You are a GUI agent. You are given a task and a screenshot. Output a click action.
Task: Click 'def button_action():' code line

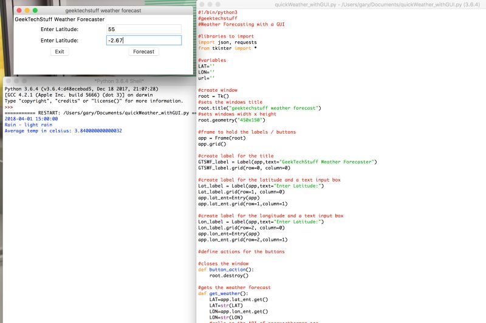point(226,270)
